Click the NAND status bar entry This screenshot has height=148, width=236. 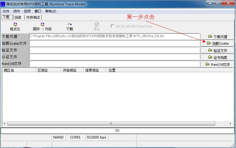(59, 137)
